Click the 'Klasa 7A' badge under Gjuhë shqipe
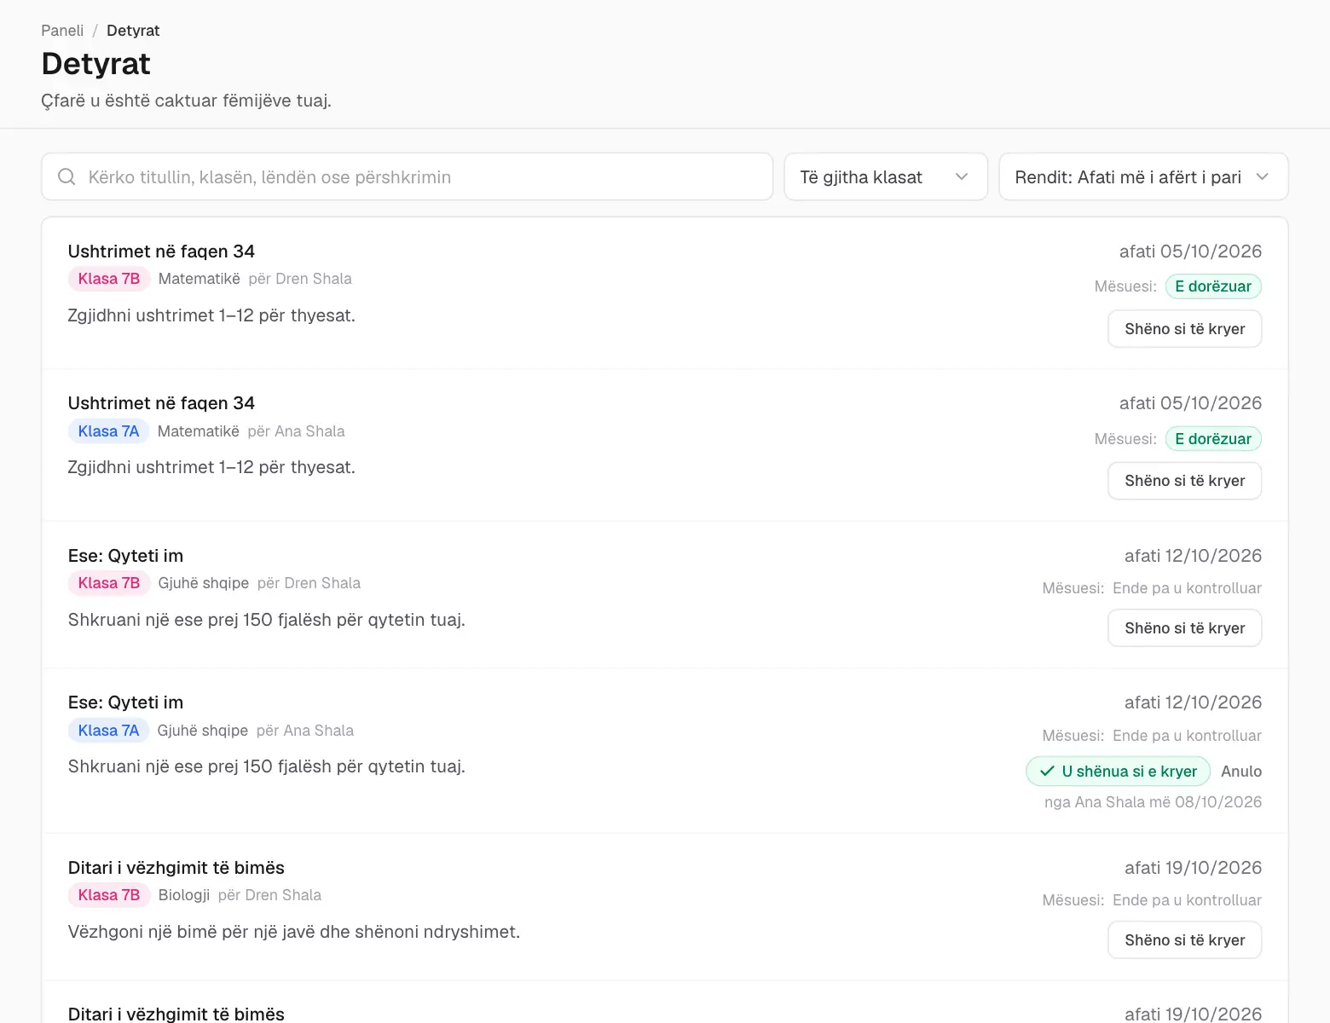 (x=108, y=731)
